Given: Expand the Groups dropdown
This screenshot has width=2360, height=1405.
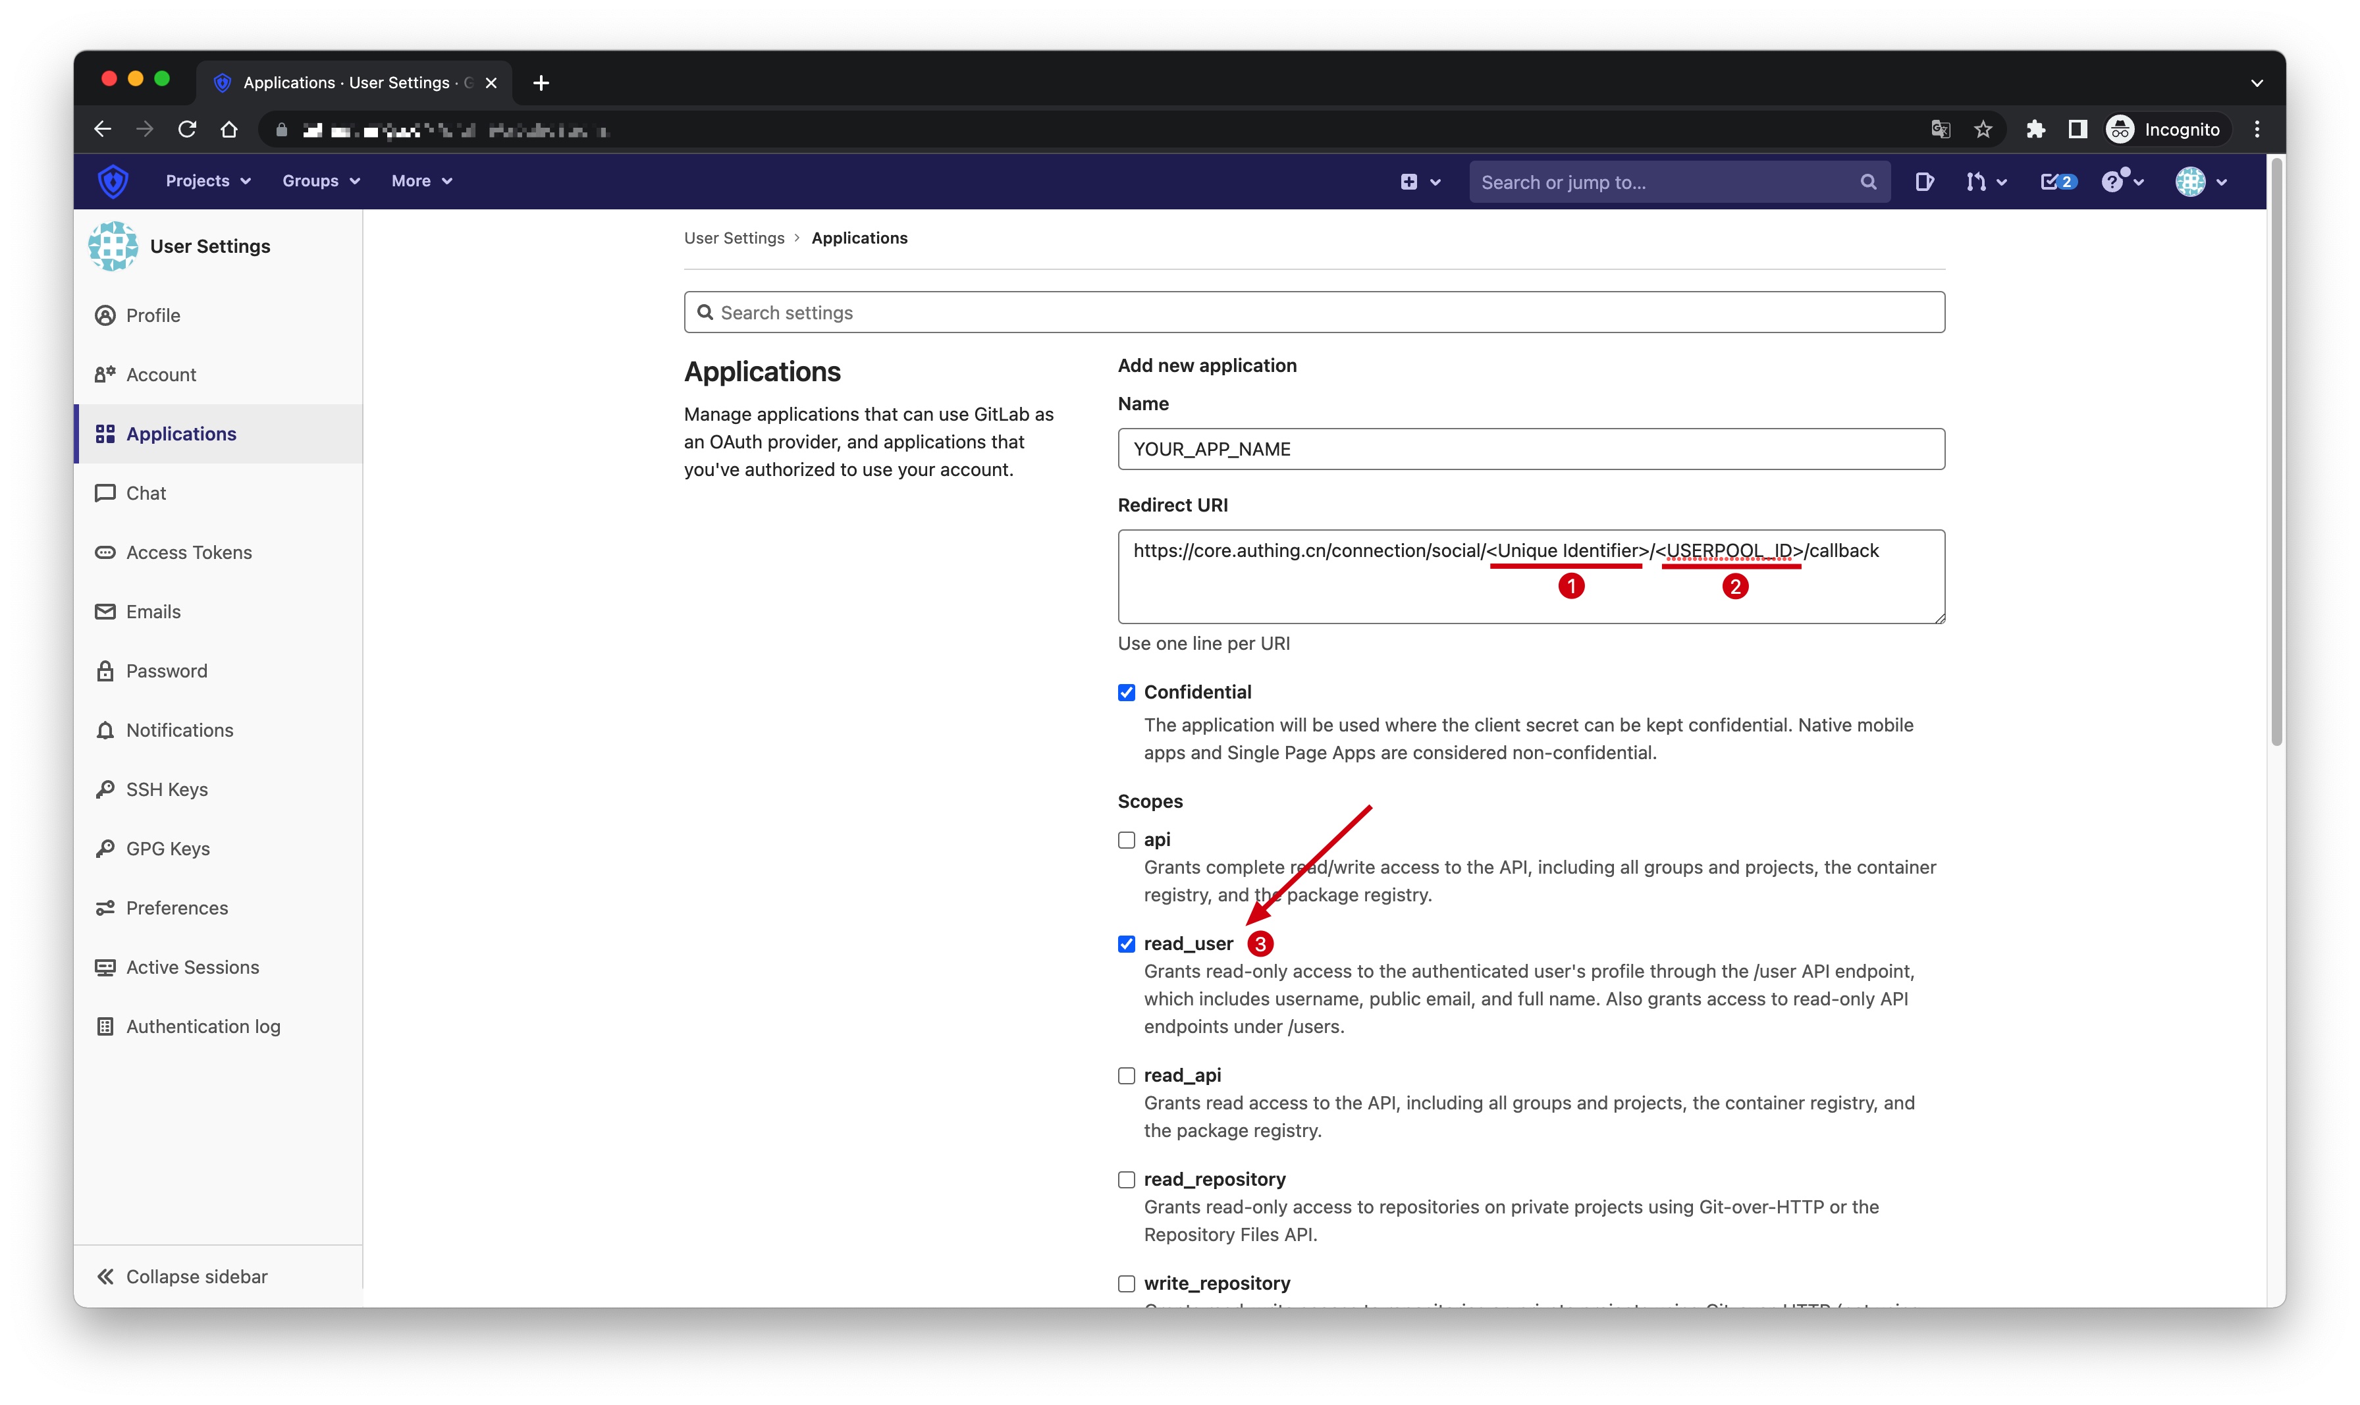Looking at the screenshot, I should tap(320, 181).
